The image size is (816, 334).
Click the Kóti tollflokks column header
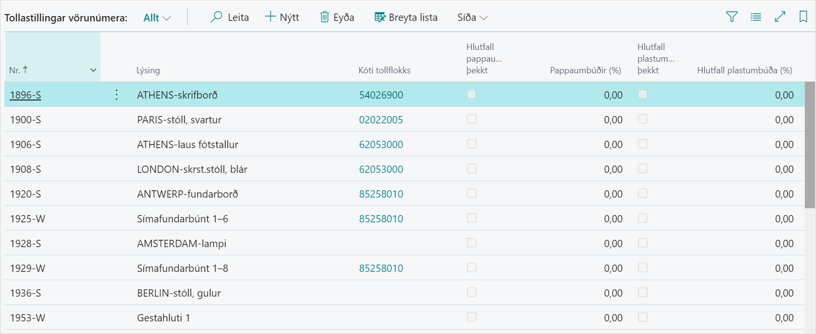pyautogui.click(x=384, y=70)
